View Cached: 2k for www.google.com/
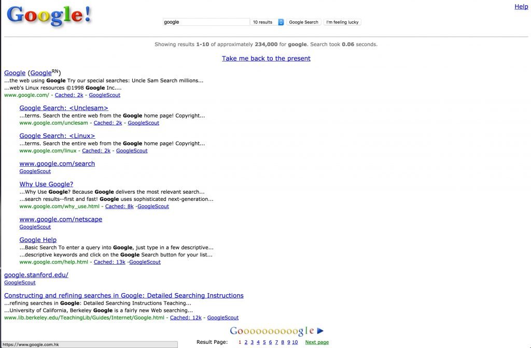The width and height of the screenshot is (531, 348). 69,95
